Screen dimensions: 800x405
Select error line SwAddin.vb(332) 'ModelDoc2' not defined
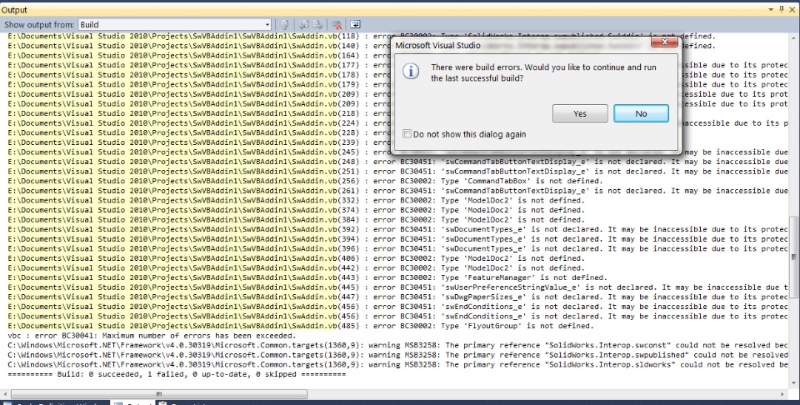click(296, 201)
